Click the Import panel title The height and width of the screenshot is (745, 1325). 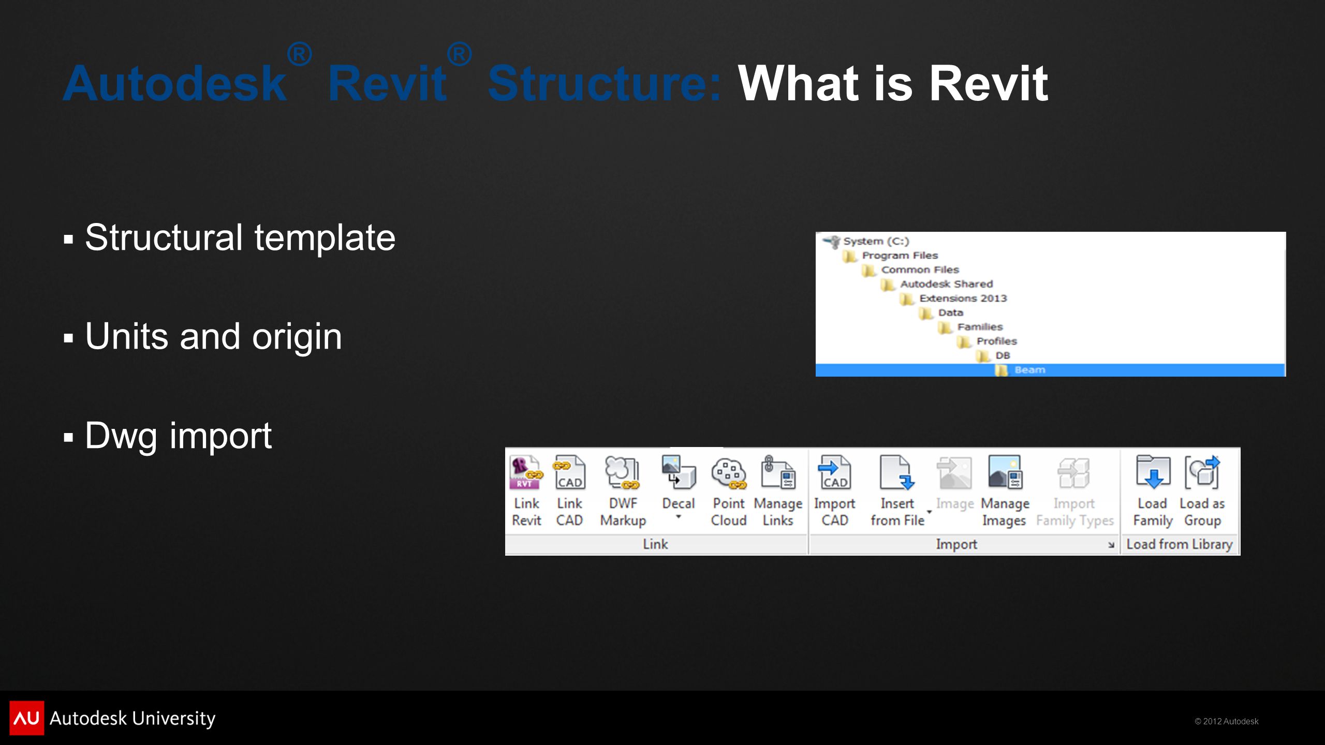[x=956, y=544]
